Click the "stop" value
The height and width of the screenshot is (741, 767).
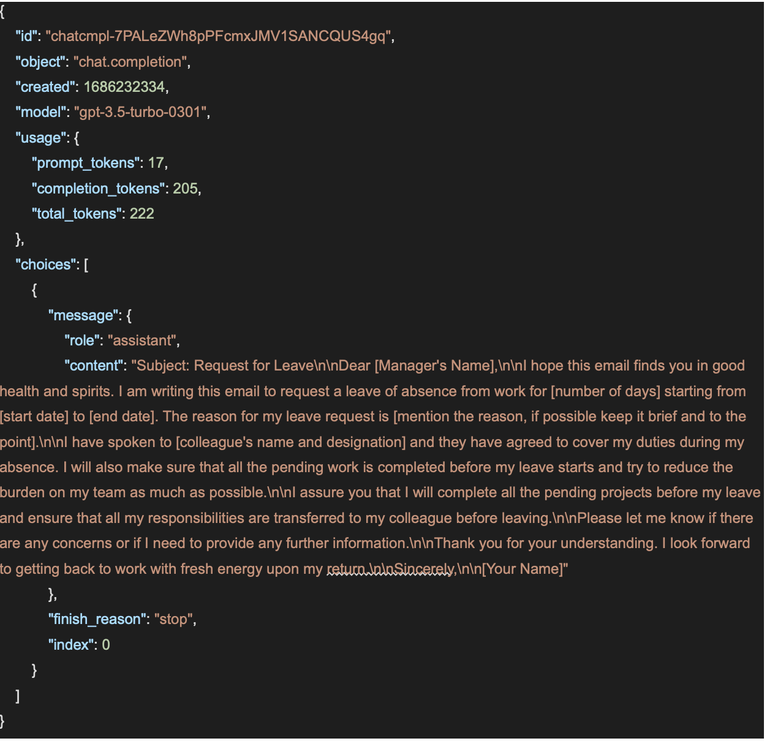coord(173,619)
